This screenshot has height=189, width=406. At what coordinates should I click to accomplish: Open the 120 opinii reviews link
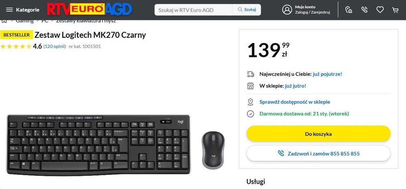click(x=55, y=46)
